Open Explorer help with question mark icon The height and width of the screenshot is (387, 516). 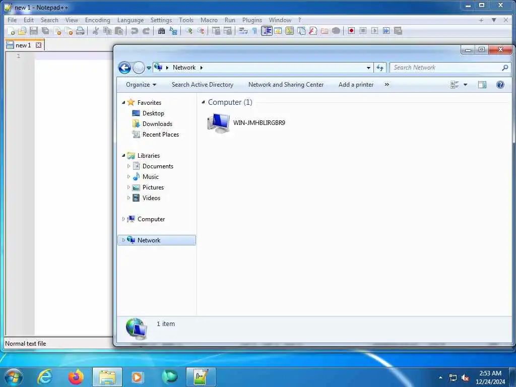[500, 85]
